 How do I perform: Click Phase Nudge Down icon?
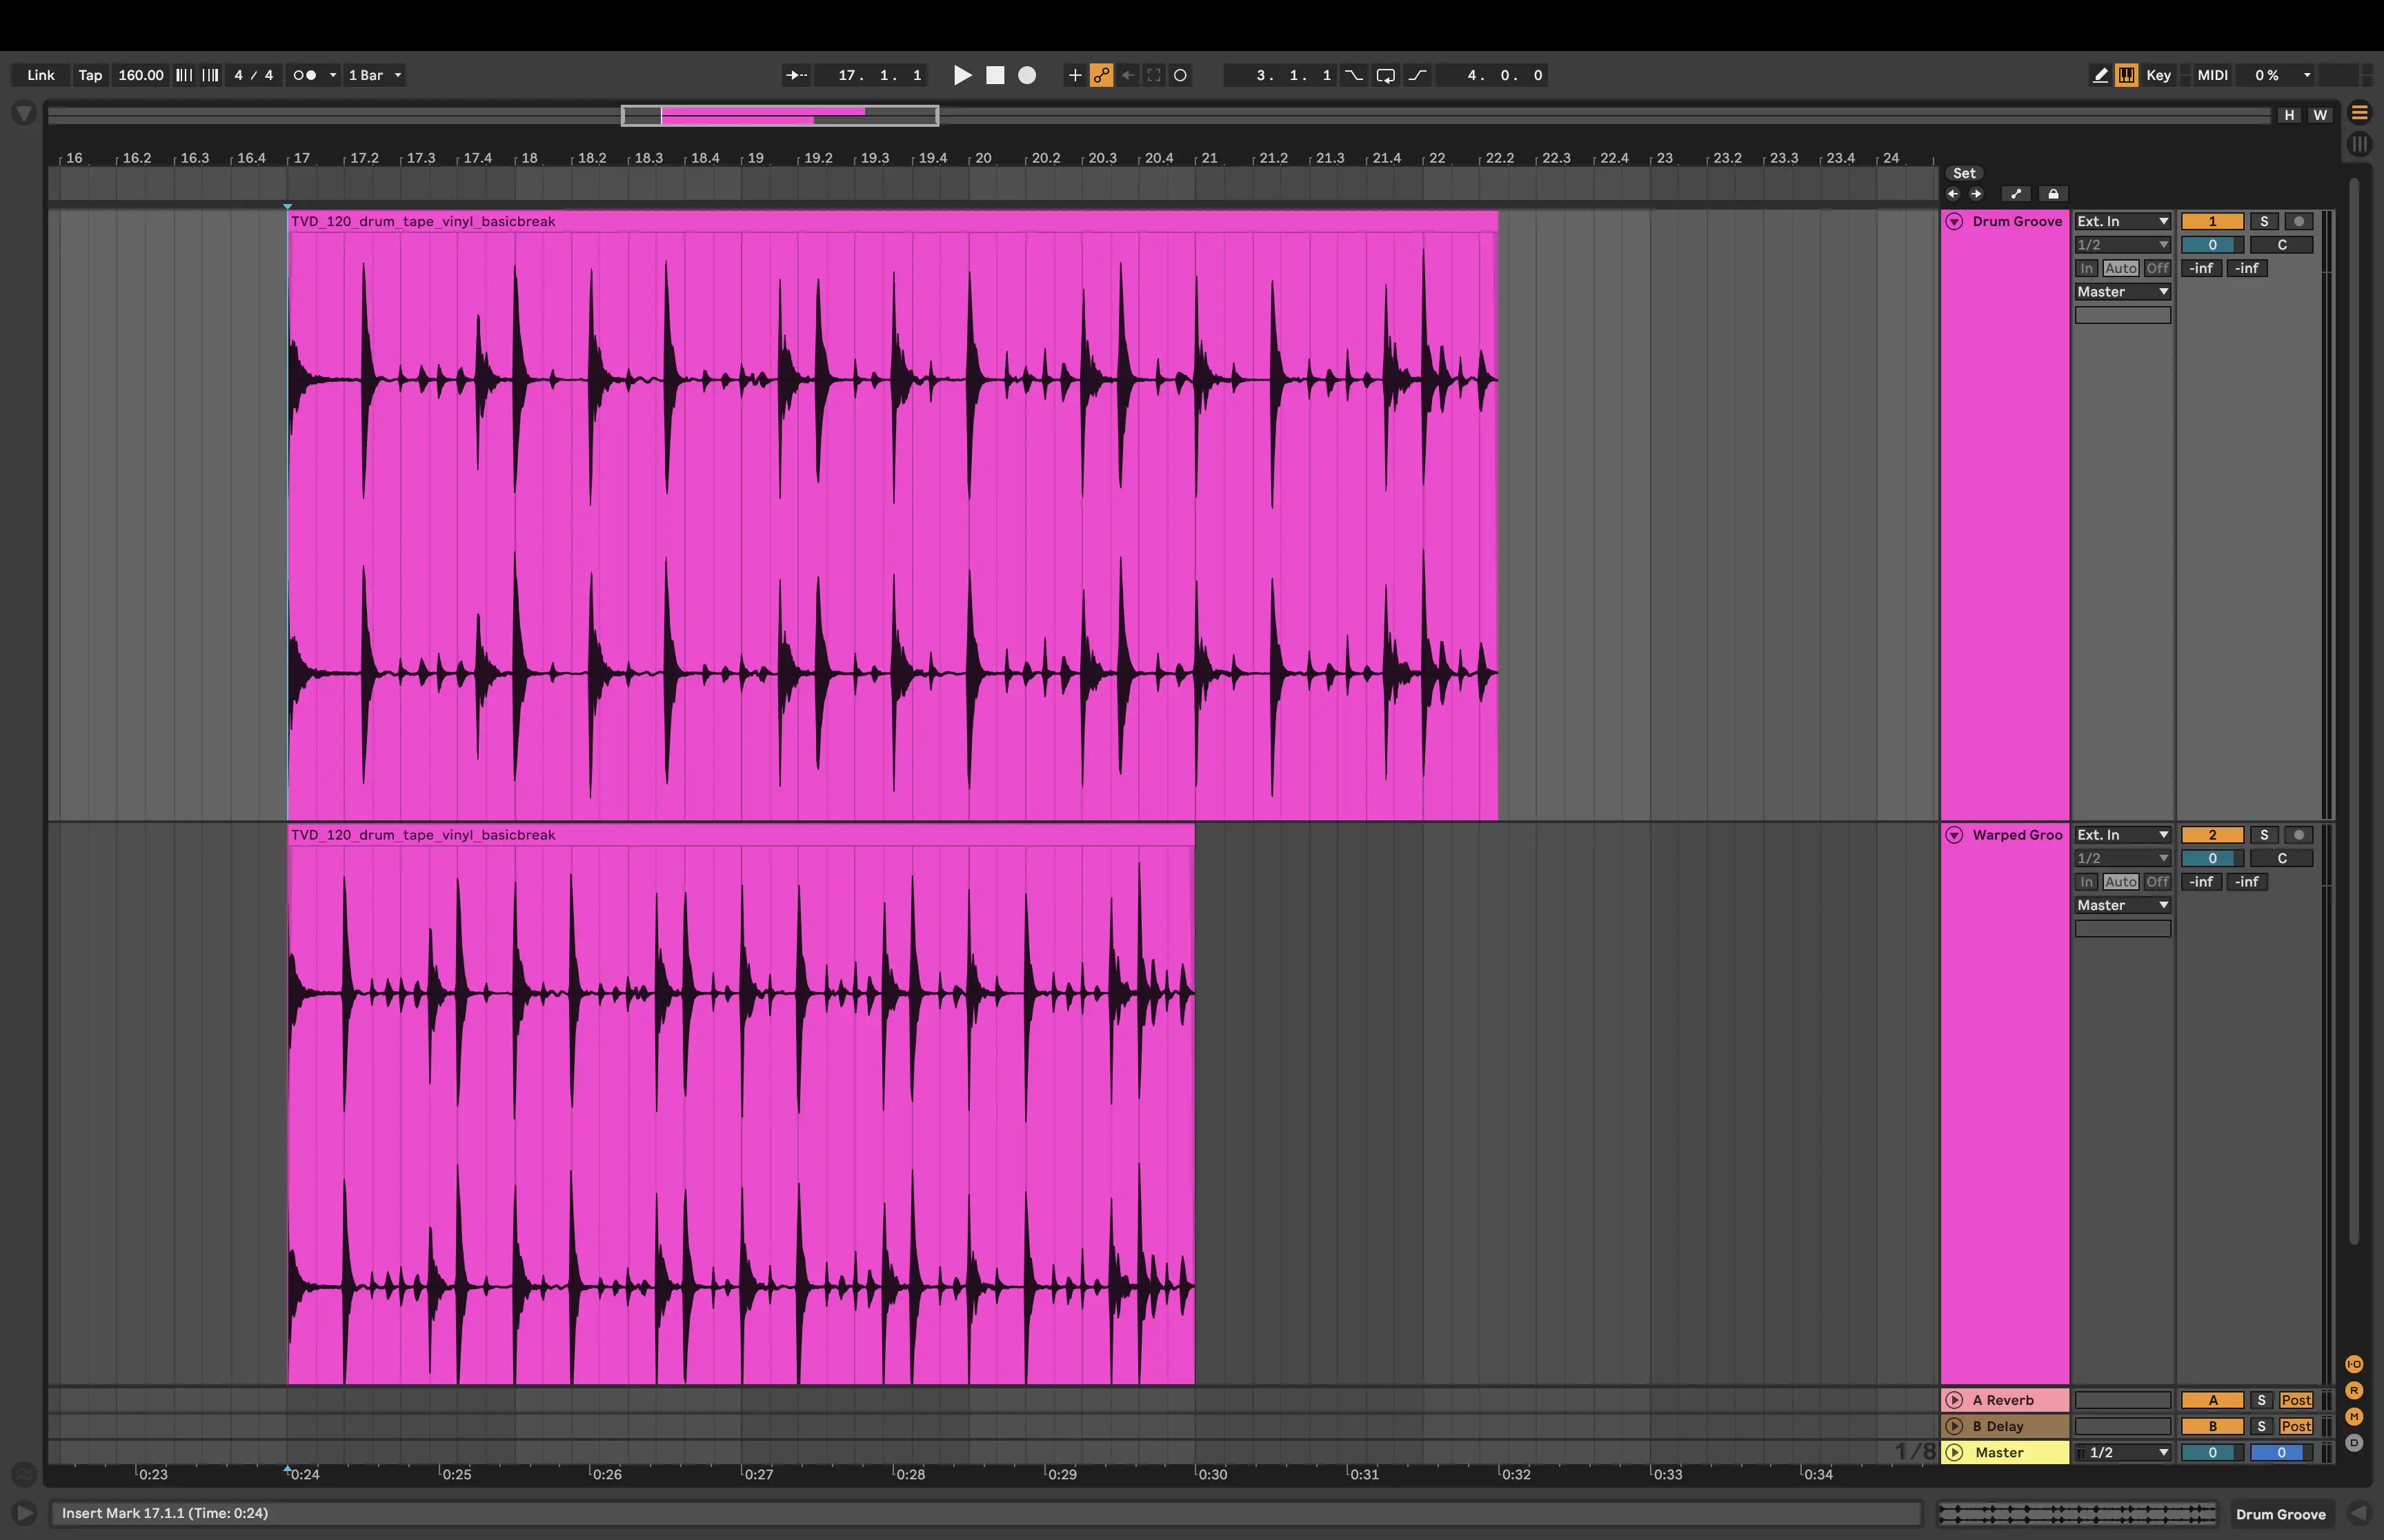(x=184, y=75)
